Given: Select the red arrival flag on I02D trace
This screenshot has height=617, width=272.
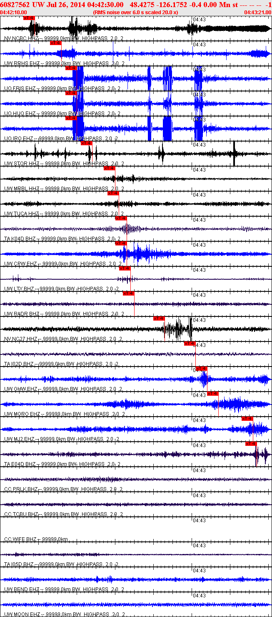Looking at the screenshot, I should click(x=190, y=344).
